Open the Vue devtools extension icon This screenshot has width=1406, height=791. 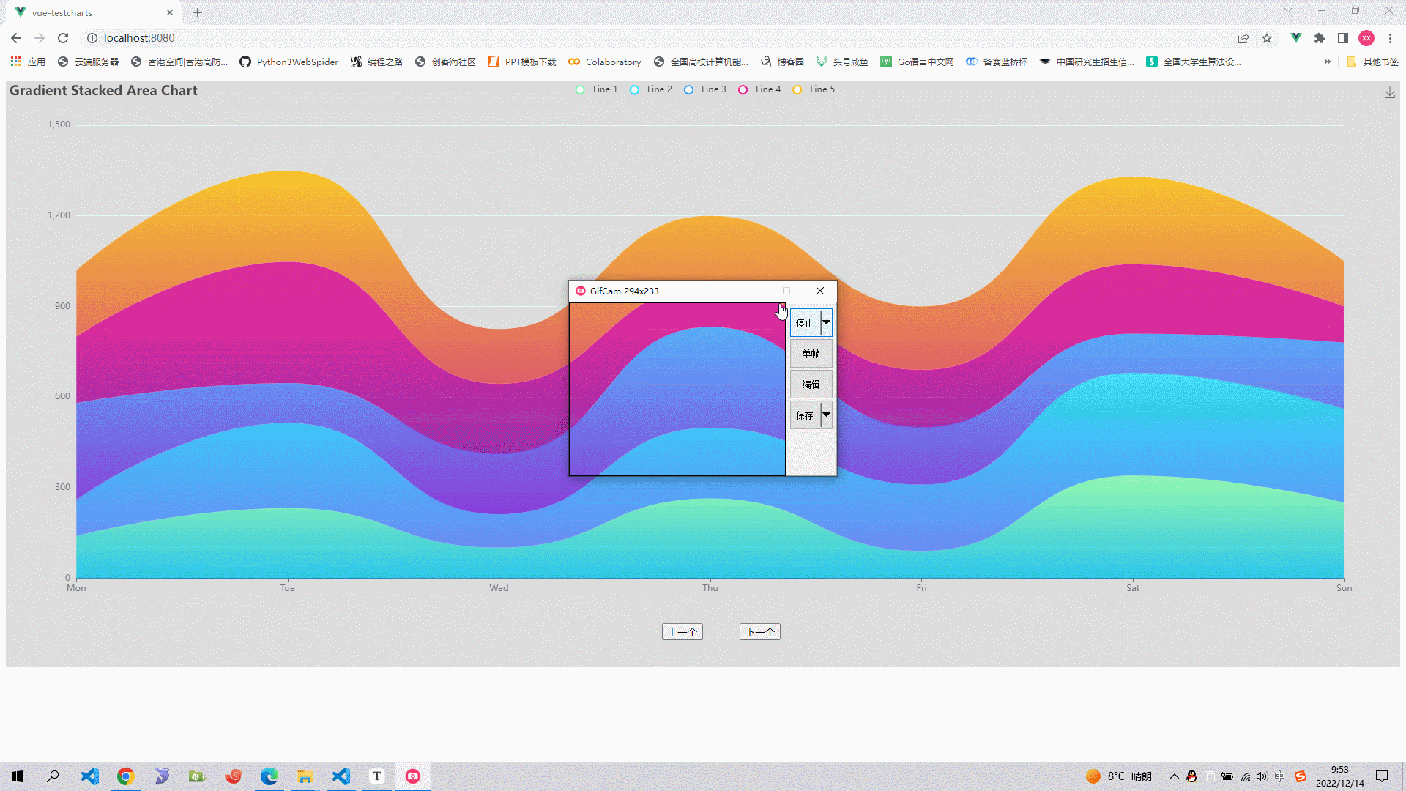(x=1295, y=38)
